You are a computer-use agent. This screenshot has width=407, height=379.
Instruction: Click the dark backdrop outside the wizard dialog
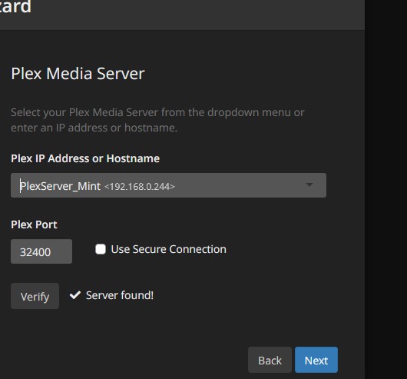385,189
